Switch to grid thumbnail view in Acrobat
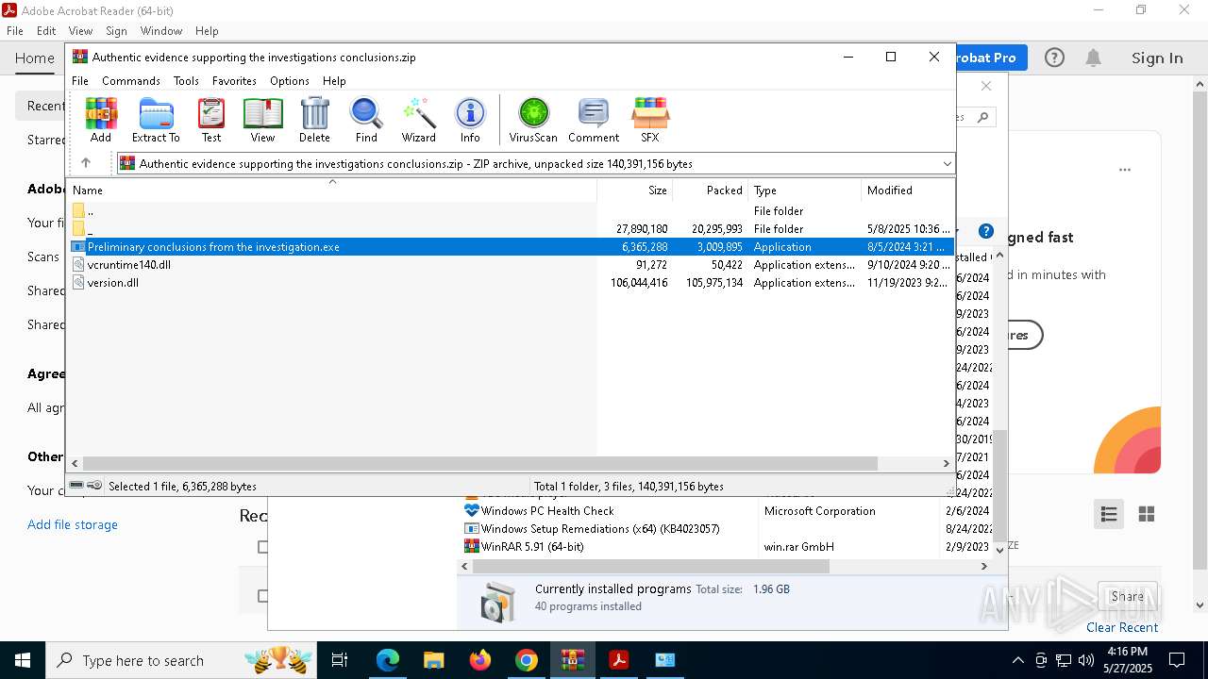The width and height of the screenshot is (1208, 679). tap(1147, 514)
